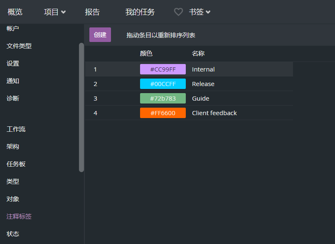Open 设置 in the sidebar
Viewport: 335px width, 244px height.
(x=13, y=64)
